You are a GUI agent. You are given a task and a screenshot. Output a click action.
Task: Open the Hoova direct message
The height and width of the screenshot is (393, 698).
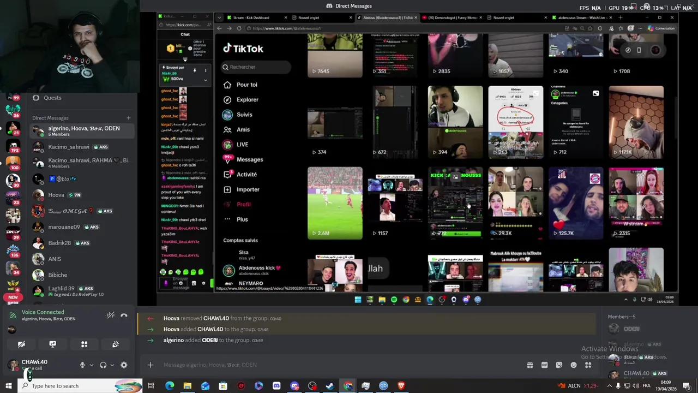pos(82,195)
